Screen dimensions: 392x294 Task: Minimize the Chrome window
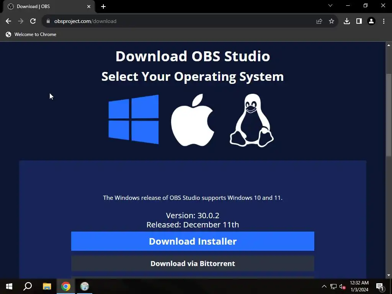(x=348, y=5)
